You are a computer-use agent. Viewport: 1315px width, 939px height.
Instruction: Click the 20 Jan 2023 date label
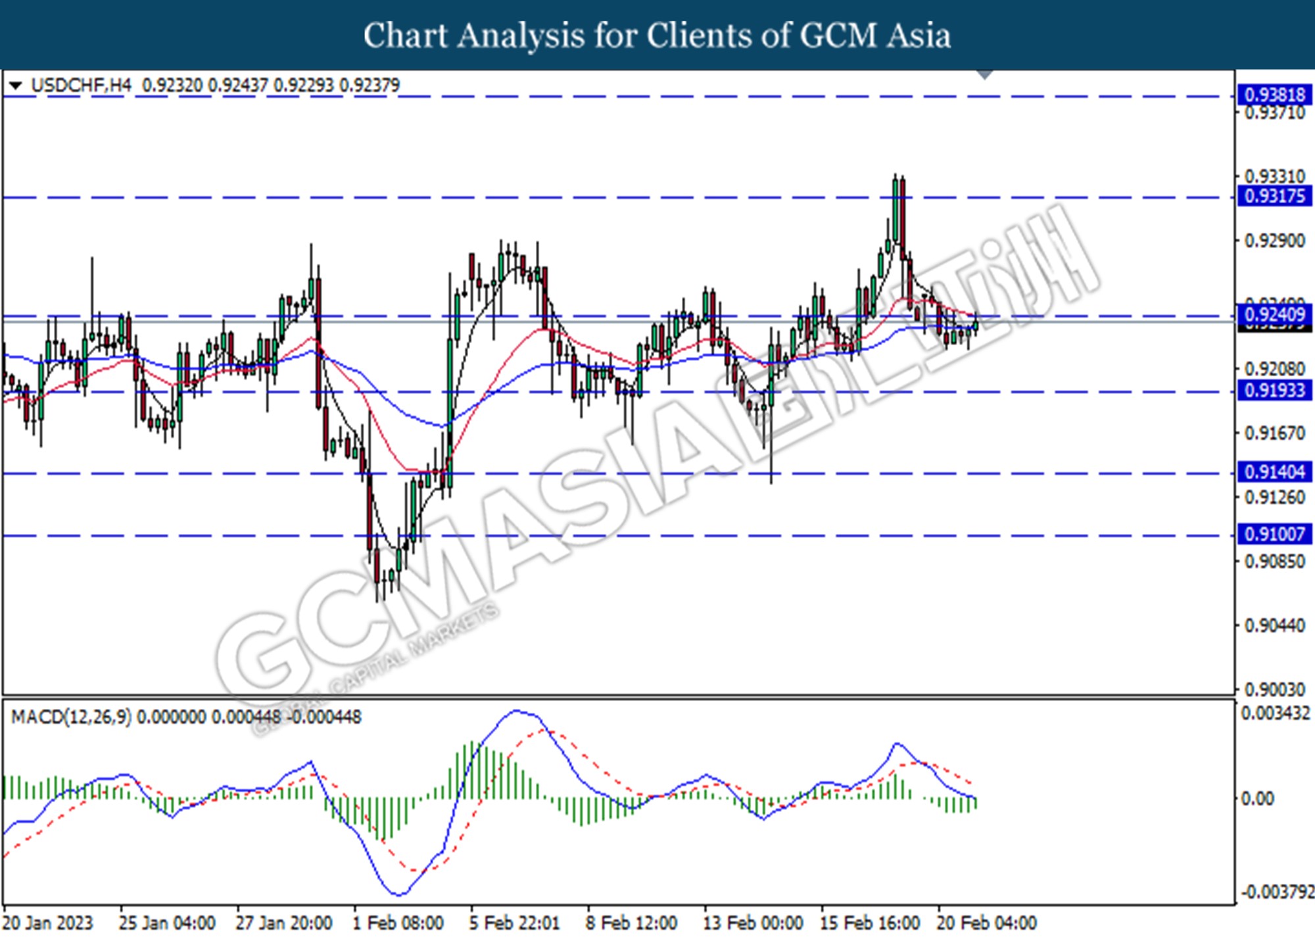[48, 923]
